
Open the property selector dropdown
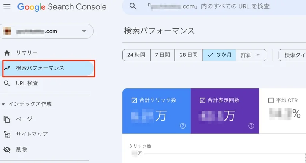pyautogui.click(x=46, y=31)
